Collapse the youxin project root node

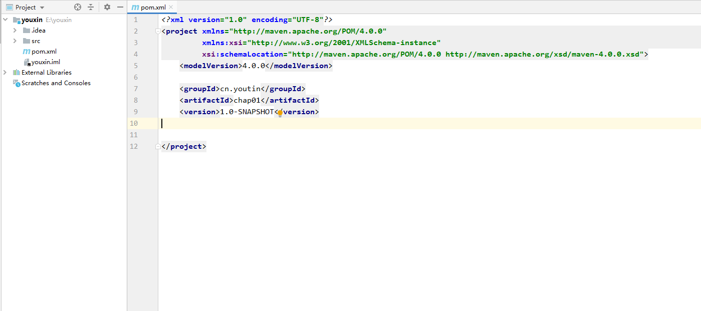tap(6, 20)
